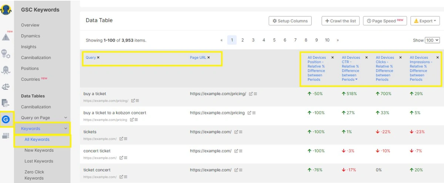Viewport: 444px width, 183px height.
Task: Click the warning triangle icon in sidebar
Action: pyautogui.click(x=6, y=37)
